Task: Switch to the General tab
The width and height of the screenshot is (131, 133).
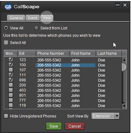Action: pos(16,18)
